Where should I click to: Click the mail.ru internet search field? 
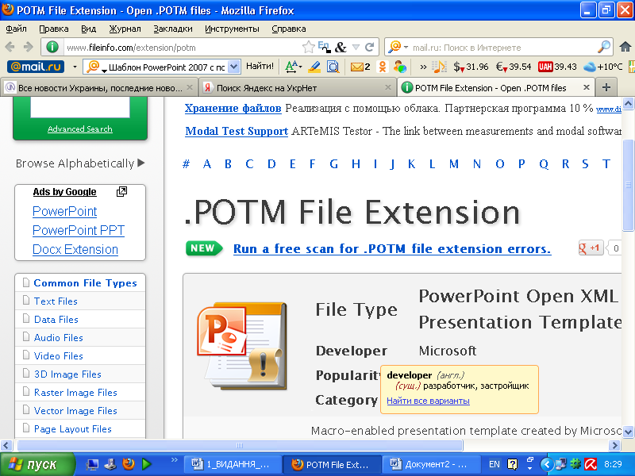pos(502,48)
